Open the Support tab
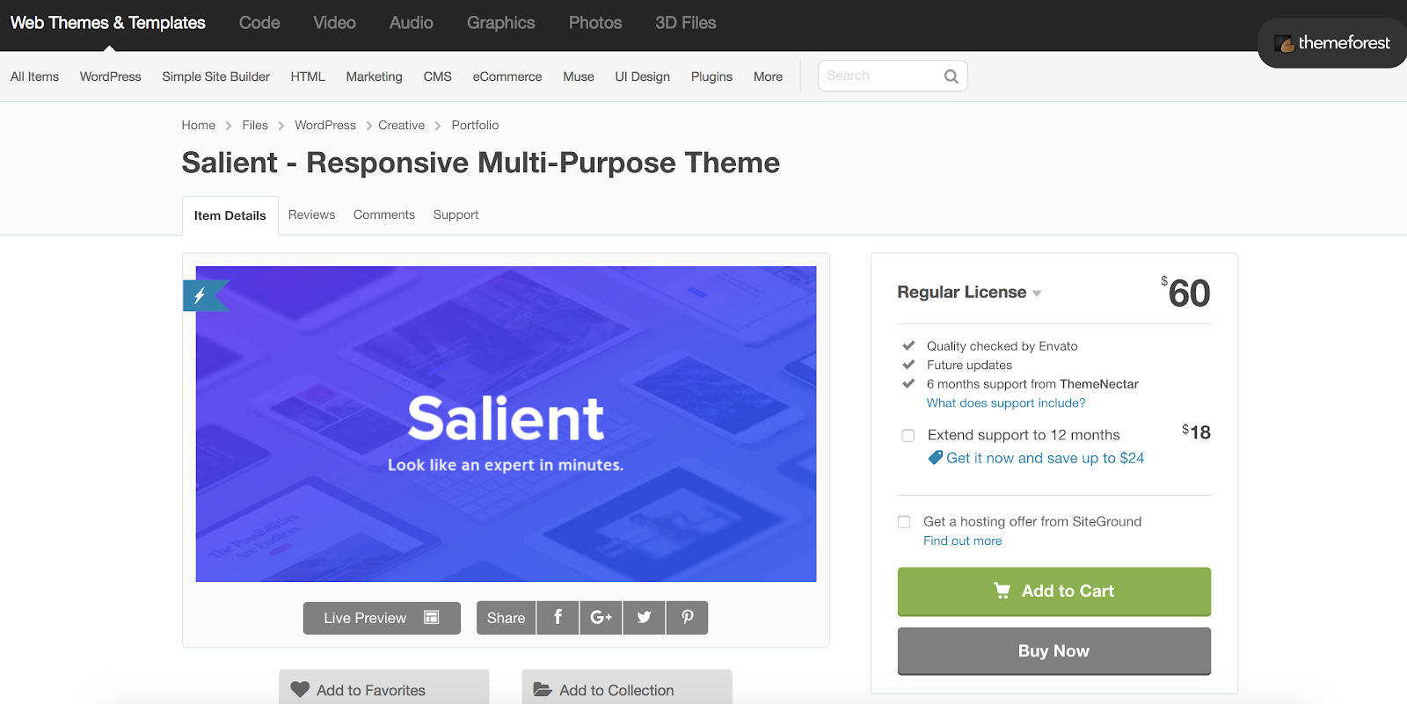1407x704 pixels. (456, 214)
